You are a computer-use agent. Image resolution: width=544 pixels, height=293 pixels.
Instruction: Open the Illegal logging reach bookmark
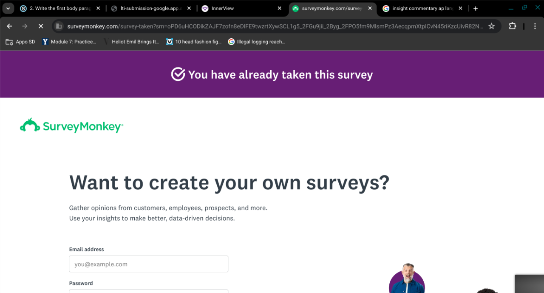257,42
